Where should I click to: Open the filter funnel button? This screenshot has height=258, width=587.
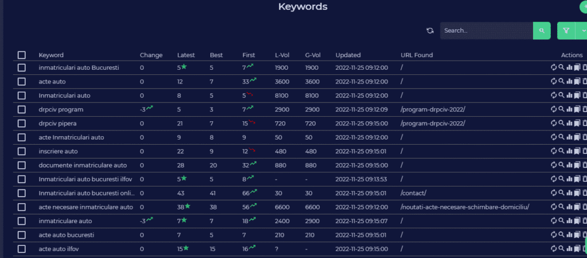pyautogui.click(x=565, y=31)
